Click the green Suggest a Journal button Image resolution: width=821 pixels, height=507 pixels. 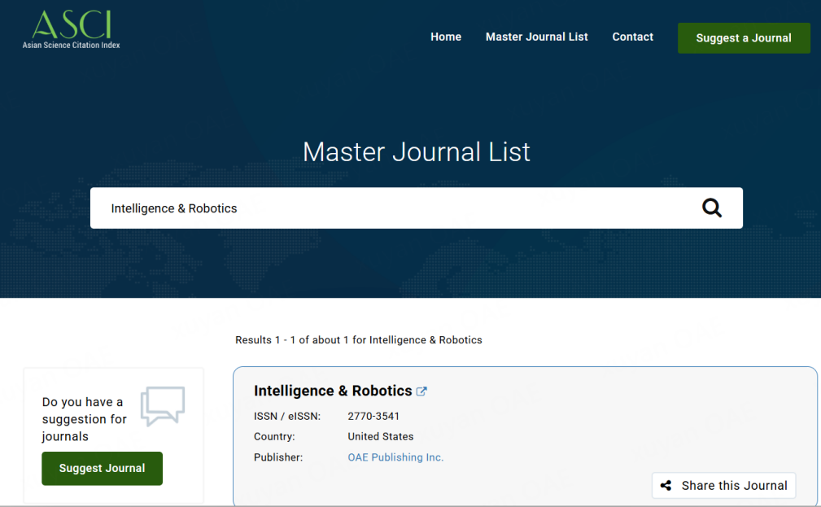pyautogui.click(x=744, y=38)
